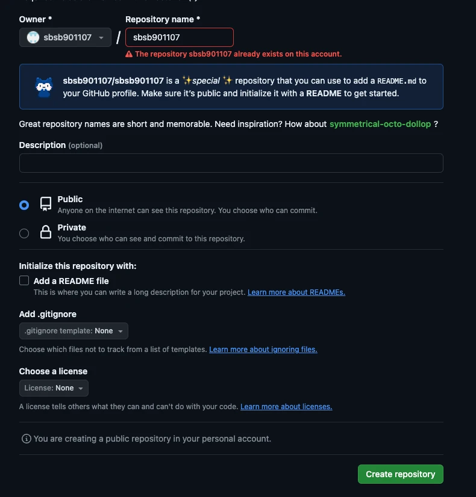Screen dimensions: 476x497
Task: Click the owner avatar icon for sbsb901107
Action: (x=33, y=37)
